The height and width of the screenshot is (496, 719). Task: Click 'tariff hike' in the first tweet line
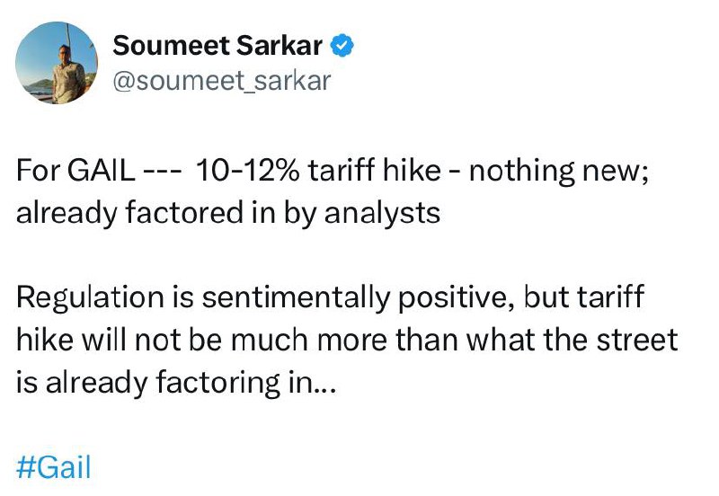pyautogui.click(x=374, y=171)
